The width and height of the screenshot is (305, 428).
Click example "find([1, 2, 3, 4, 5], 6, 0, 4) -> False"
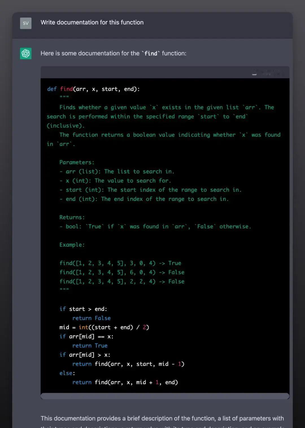[122, 272]
